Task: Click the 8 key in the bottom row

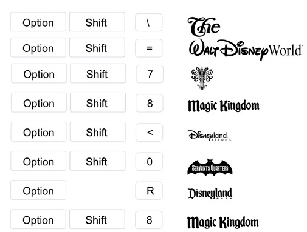Action: [149, 220]
